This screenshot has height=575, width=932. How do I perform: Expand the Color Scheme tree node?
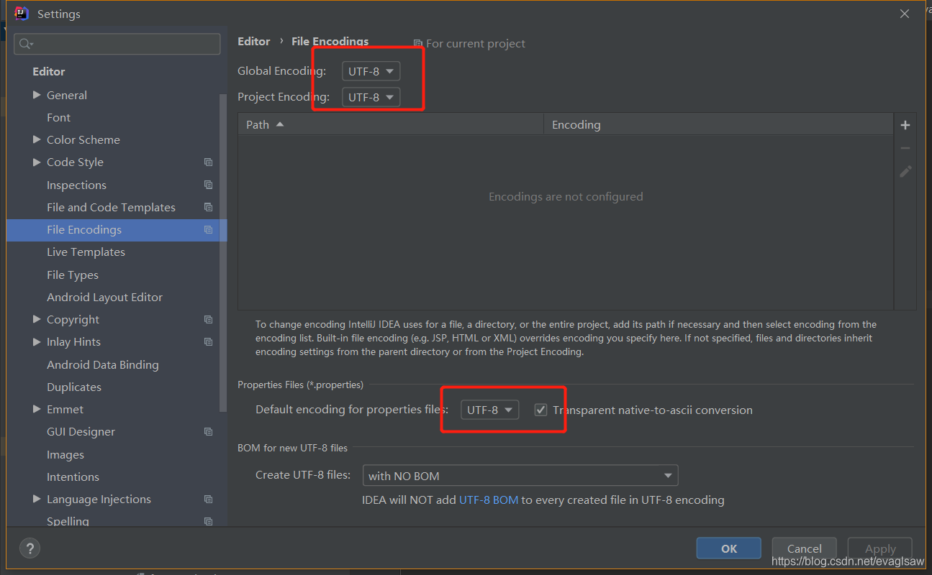click(37, 139)
